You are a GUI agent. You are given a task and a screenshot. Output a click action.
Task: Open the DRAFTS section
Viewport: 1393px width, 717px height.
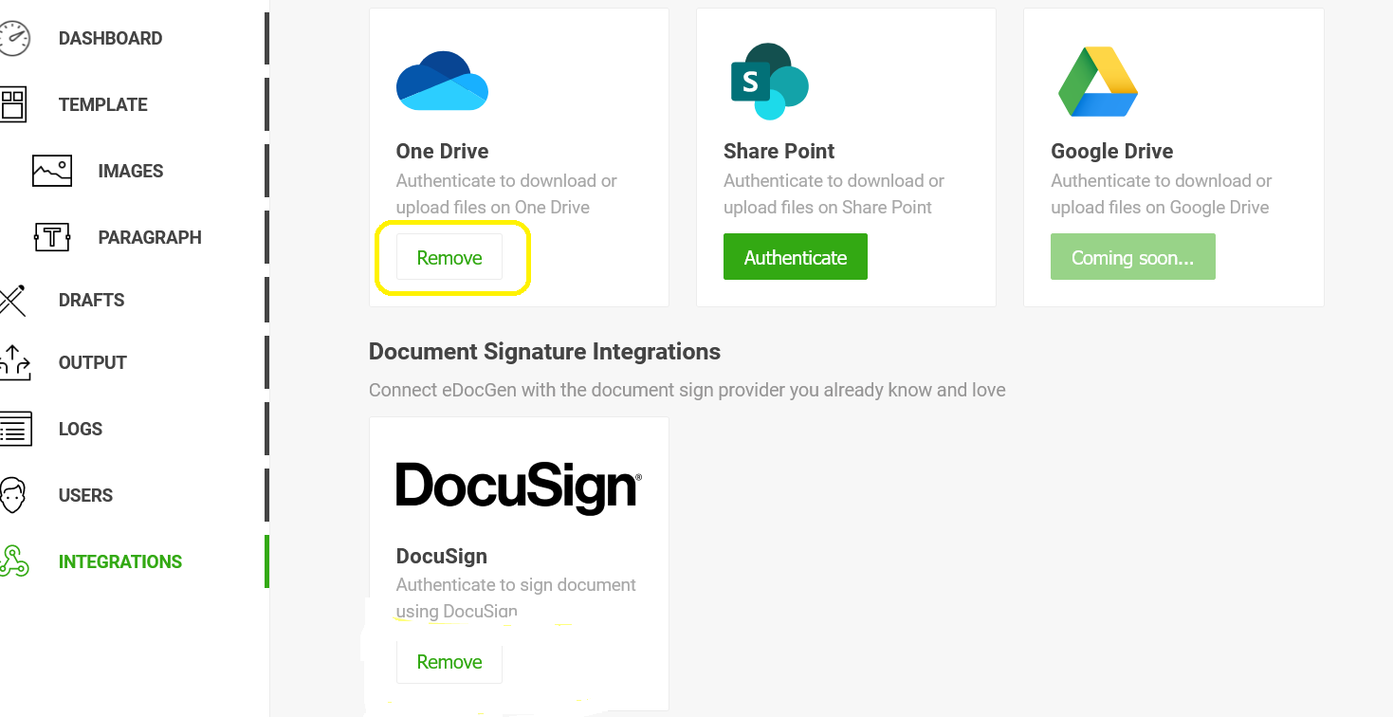click(92, 300)
